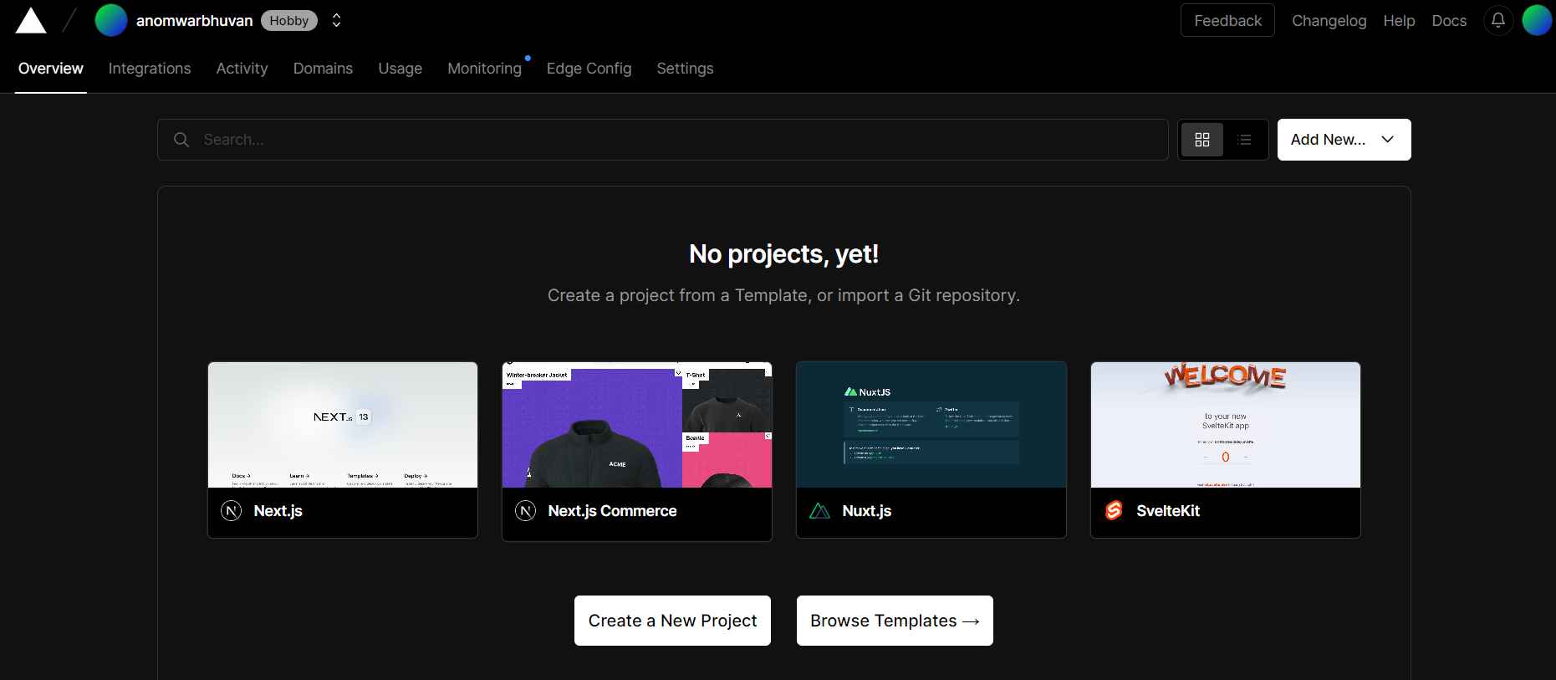Open the Help link
The width and height of the screenshot is (1556, 680).
click(x=1400, y=21)
